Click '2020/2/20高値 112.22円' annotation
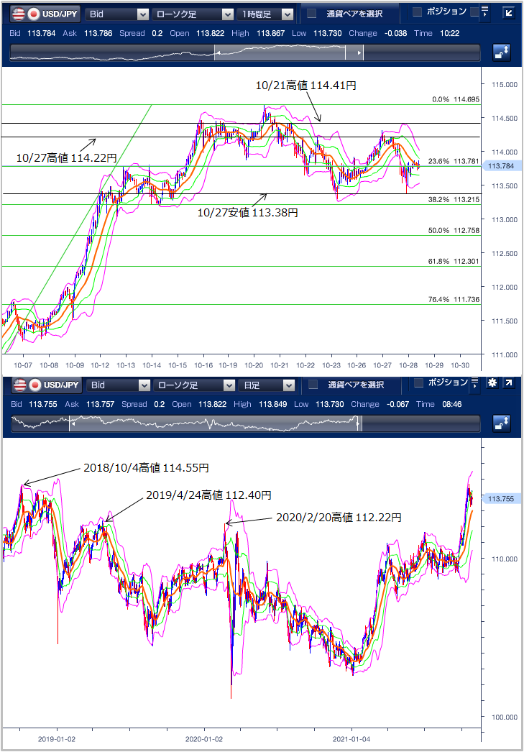524x752 pixels. click(x=339, y=518)
